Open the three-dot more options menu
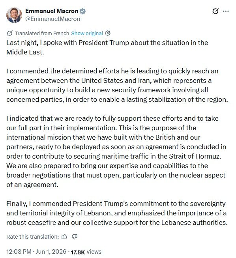The width and height of the screenshot is (236, 258). (x=226, y=11)
